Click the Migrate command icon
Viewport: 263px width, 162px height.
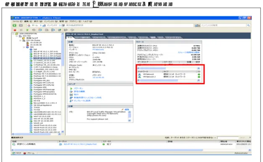click(71, 95)
